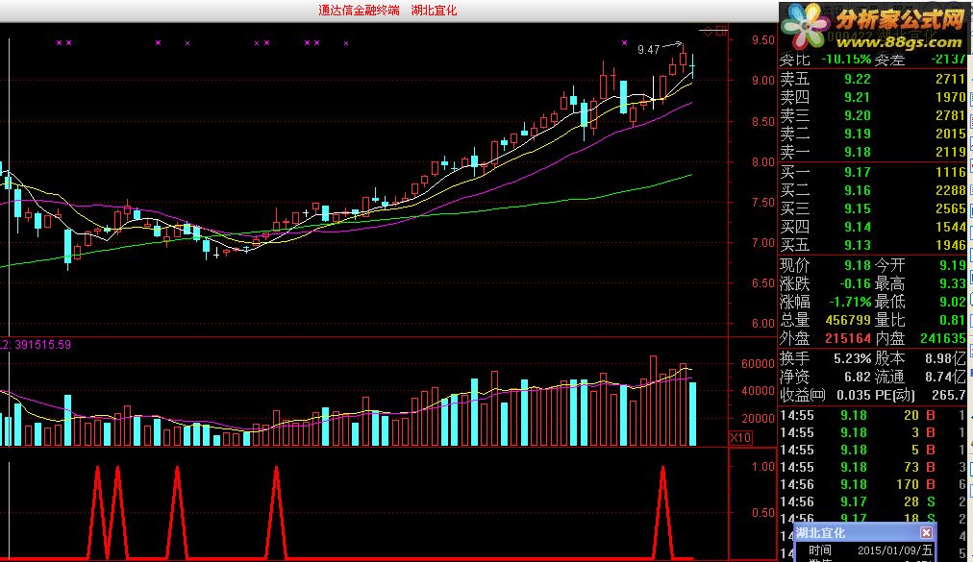Click the 现价 current price label
This screenshot has height=562, width=973.
click(795, 265)
